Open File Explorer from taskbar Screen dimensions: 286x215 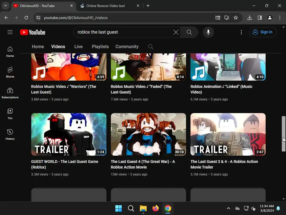[x=143, y=208]
